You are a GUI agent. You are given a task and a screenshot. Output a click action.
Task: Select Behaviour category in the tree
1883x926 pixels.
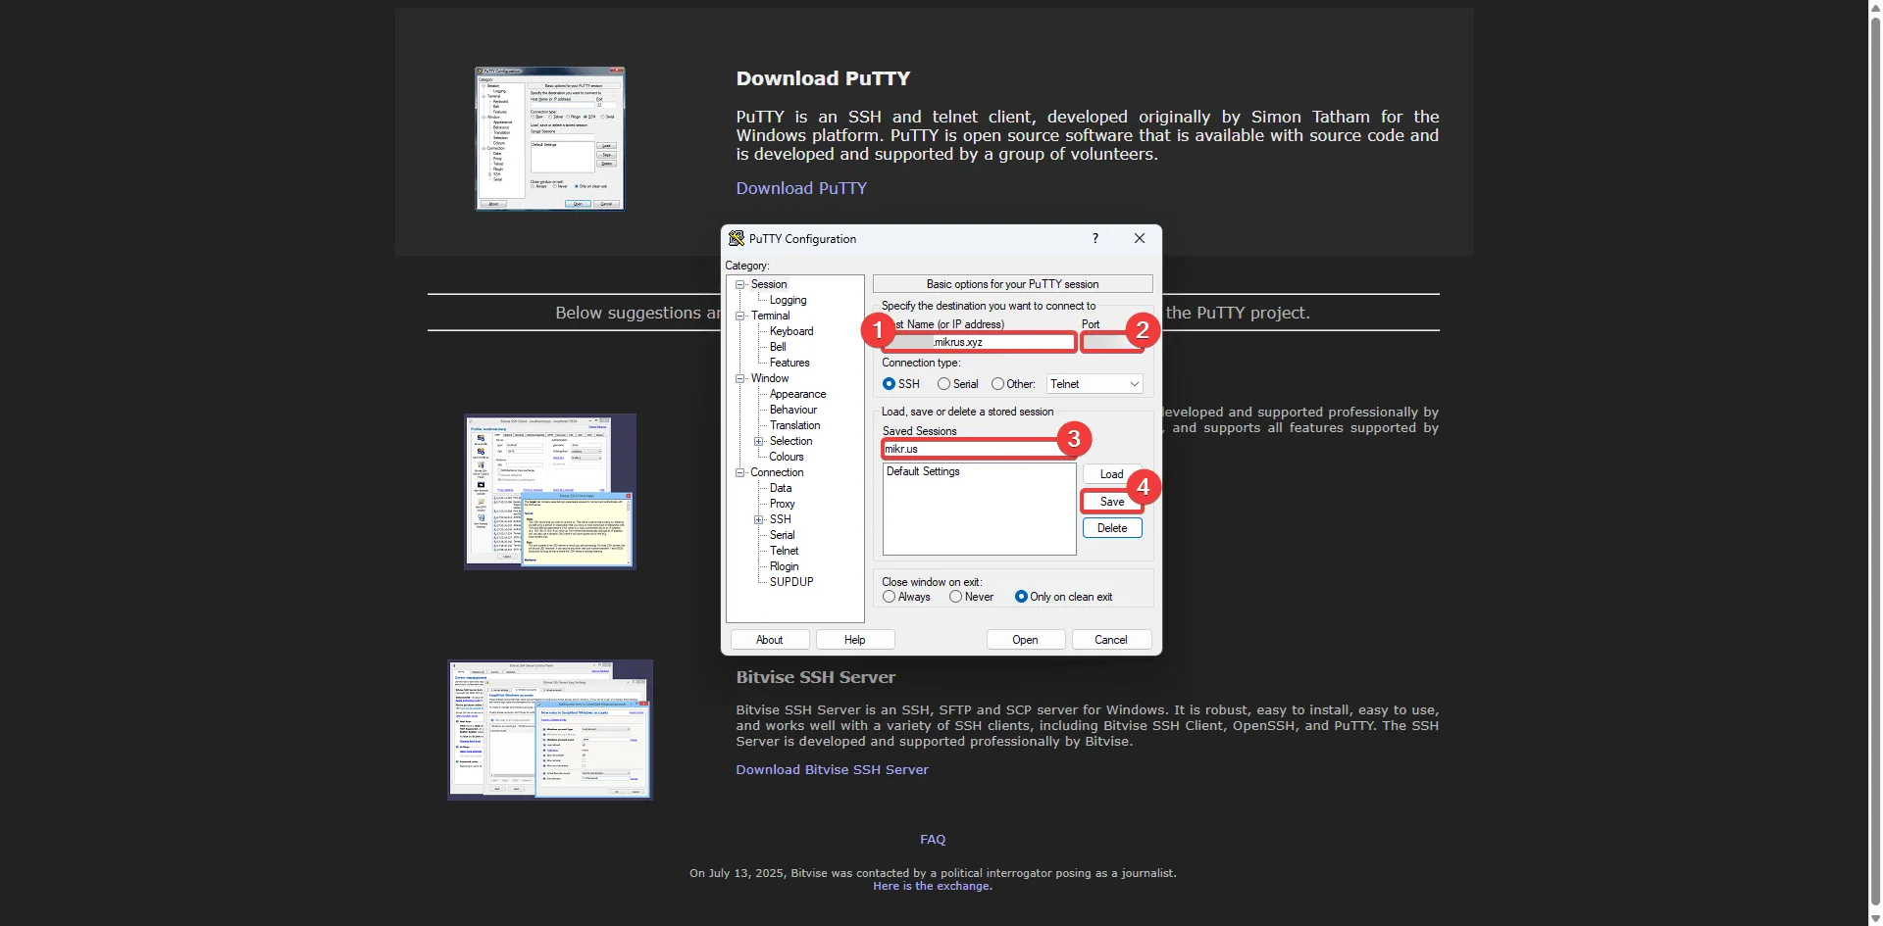tap(793, 410)
